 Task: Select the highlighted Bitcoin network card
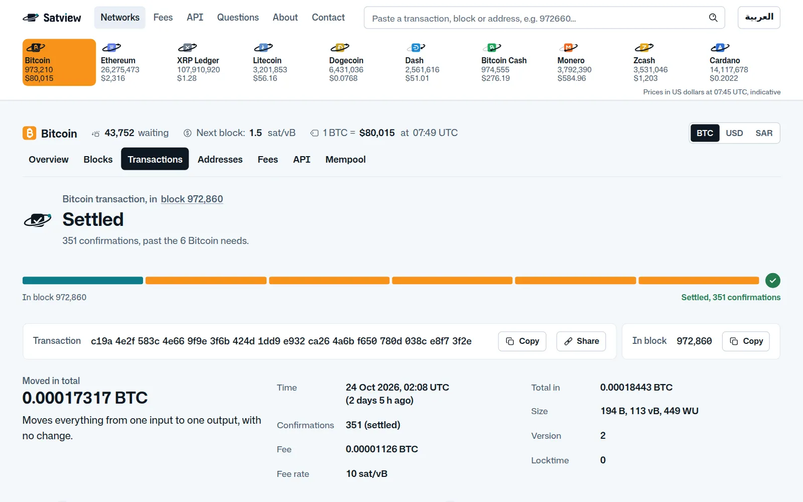click(59, 62)
